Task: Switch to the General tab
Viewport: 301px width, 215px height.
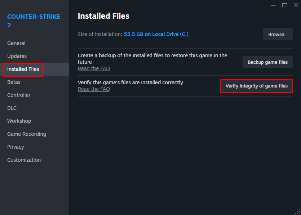Action: (x=16, y=43)
